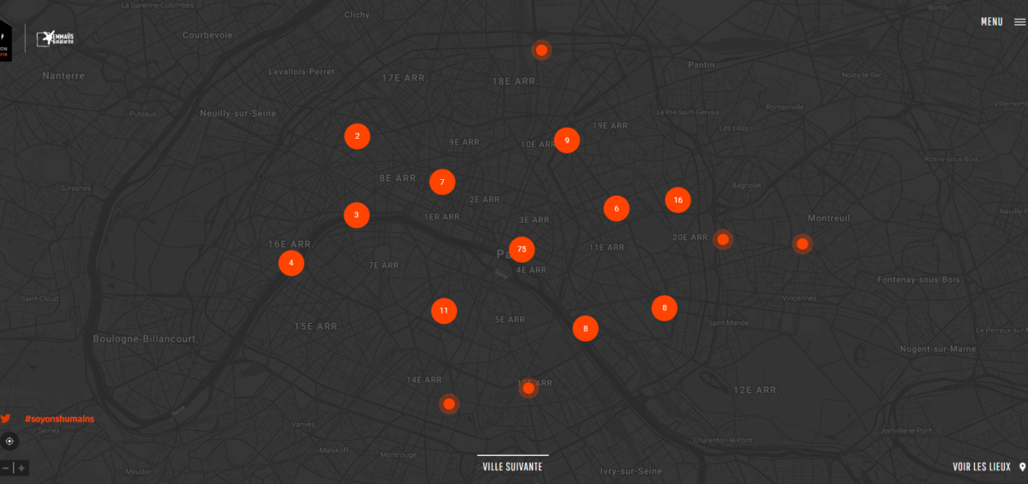The width and height of the screenshot is (1028, 484).
Task: Click the Emmaüs Solidarité logo
Action: 56,38
